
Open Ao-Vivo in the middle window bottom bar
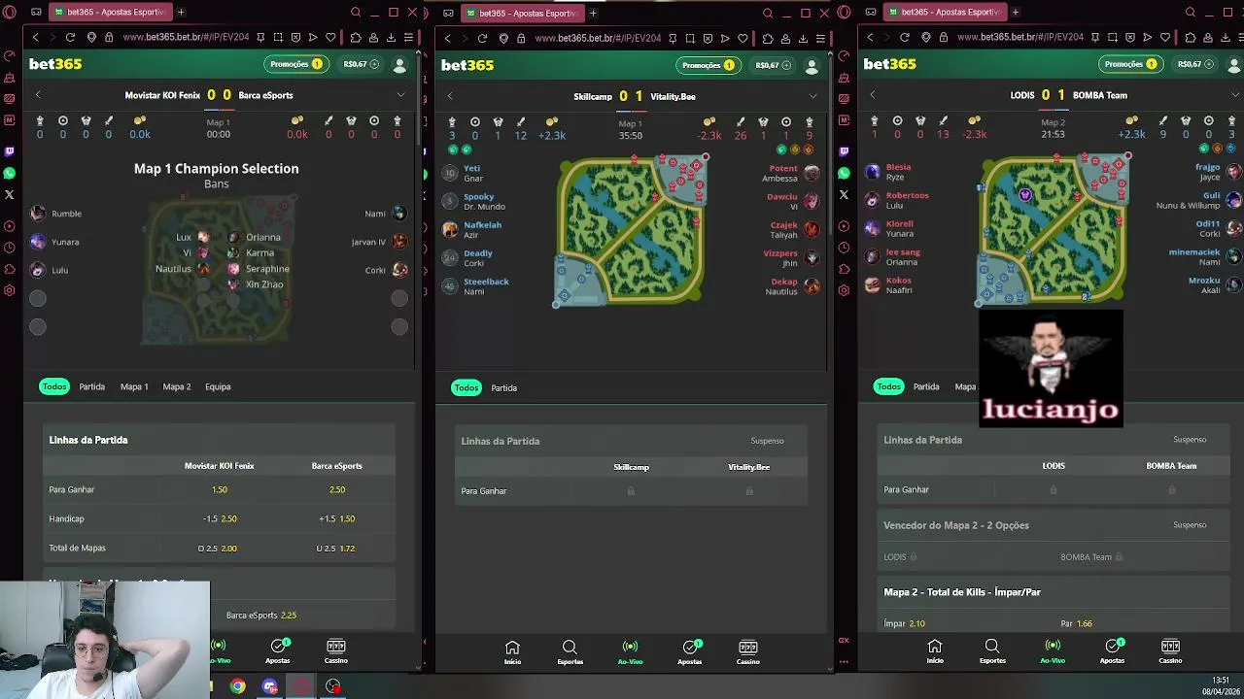click(630, 651)
